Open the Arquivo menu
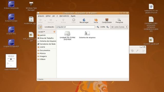The height and width of the screenshot is (92, 164). pos(41,16)
